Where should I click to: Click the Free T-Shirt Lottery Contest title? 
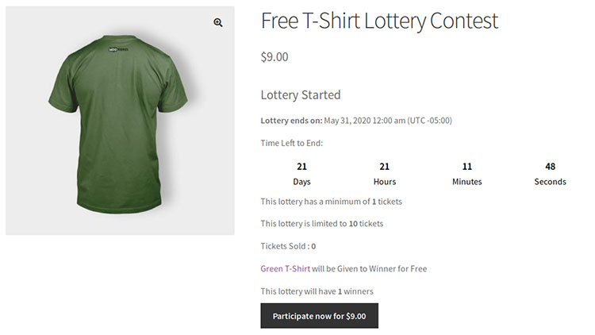tap(379, 21)
